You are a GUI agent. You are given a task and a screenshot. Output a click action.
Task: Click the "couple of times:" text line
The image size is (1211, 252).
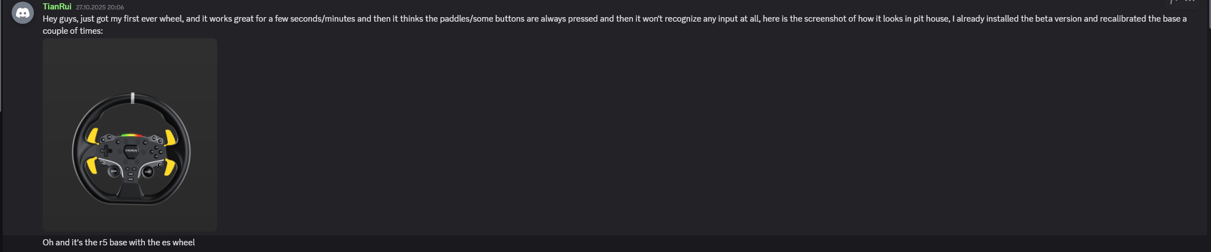[x=73, y=31]
